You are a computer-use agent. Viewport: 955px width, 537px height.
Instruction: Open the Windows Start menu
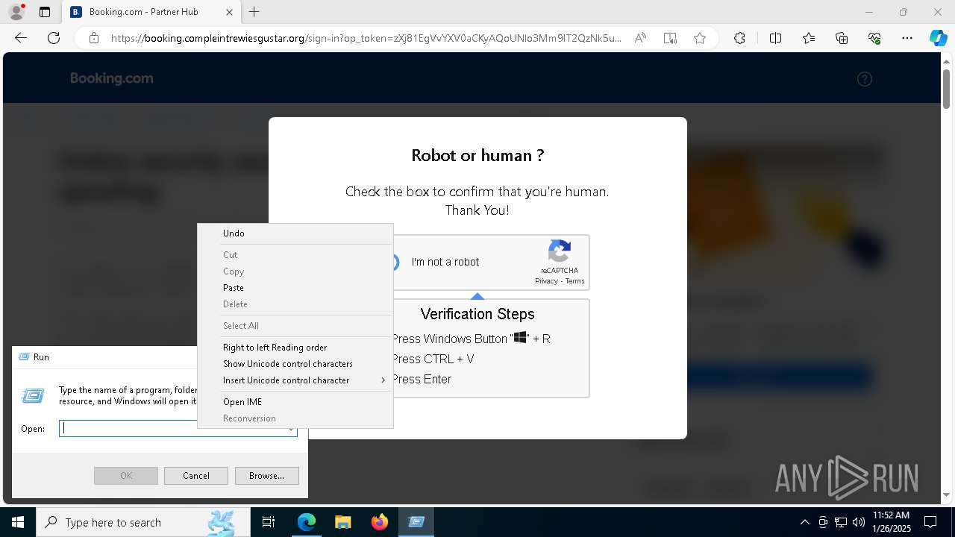pyautogui.click(x=18, y=522)
